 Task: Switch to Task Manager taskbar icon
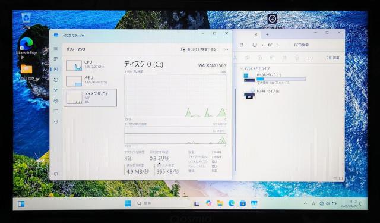pos(254,203)
